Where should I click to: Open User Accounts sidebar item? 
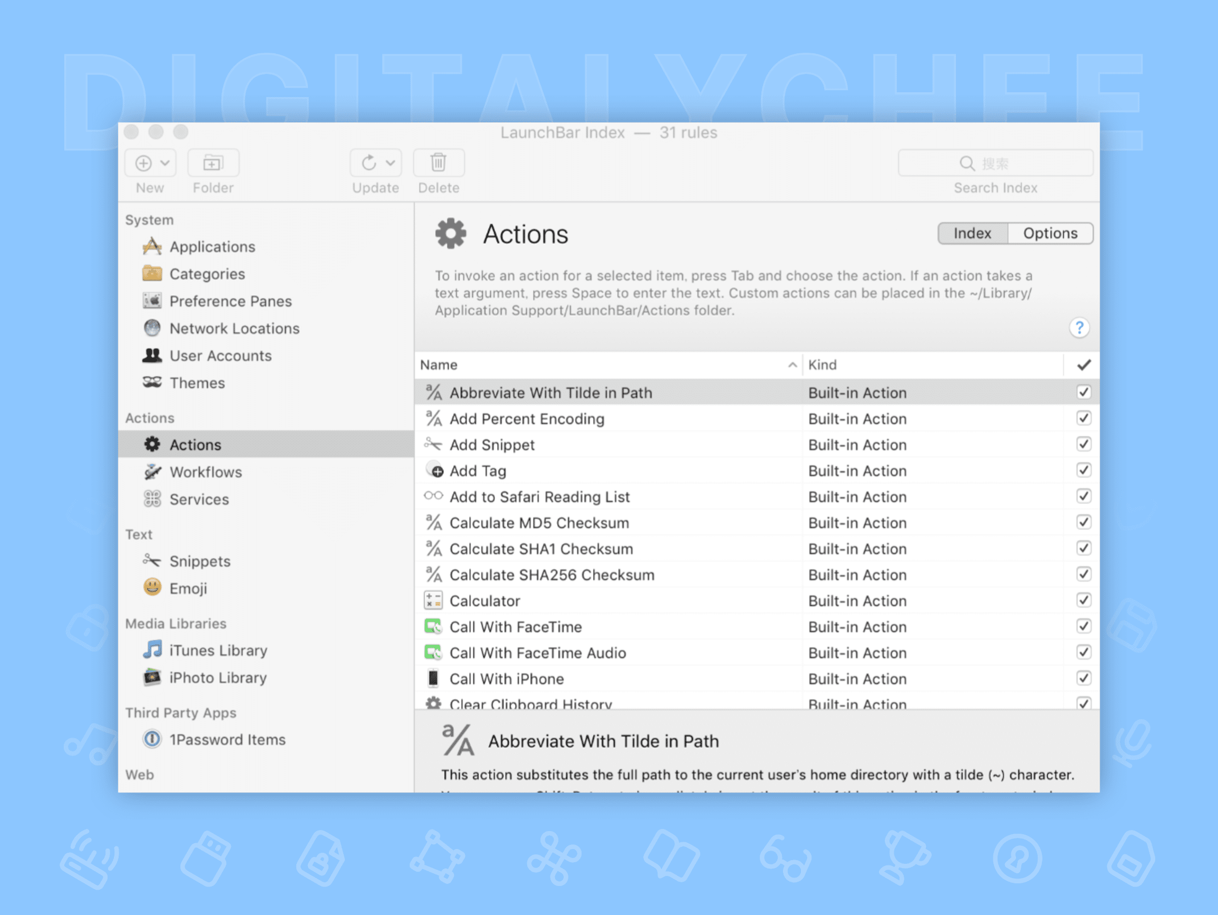point(220,356)
